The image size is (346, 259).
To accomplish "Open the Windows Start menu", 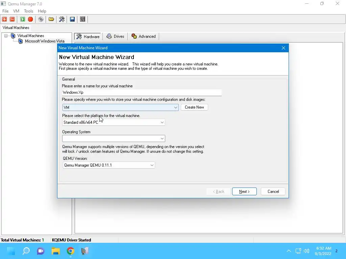I will click(11, 251).
